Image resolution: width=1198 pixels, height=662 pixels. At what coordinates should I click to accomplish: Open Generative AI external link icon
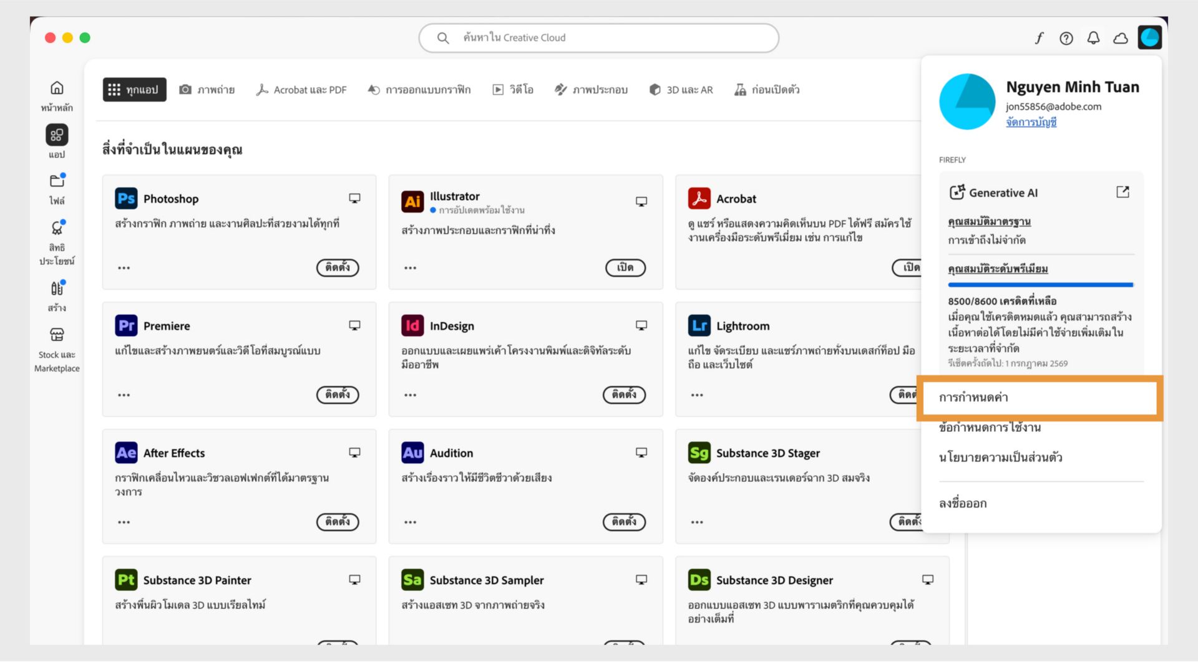click(x=1123, y=192)
